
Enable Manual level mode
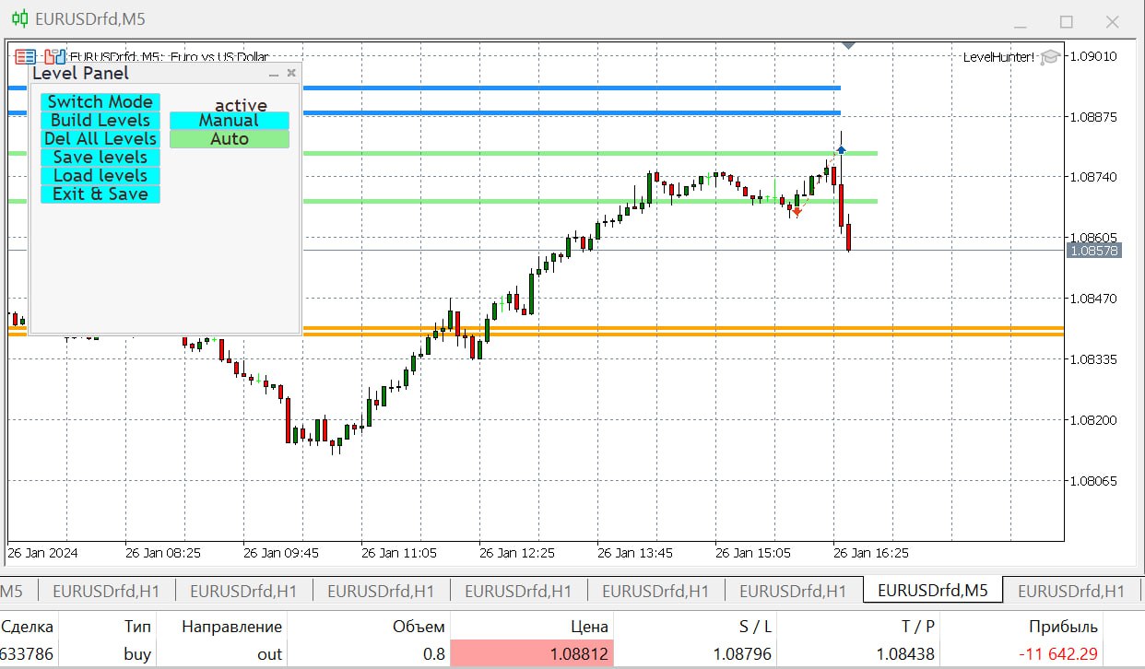coord(229,121)
